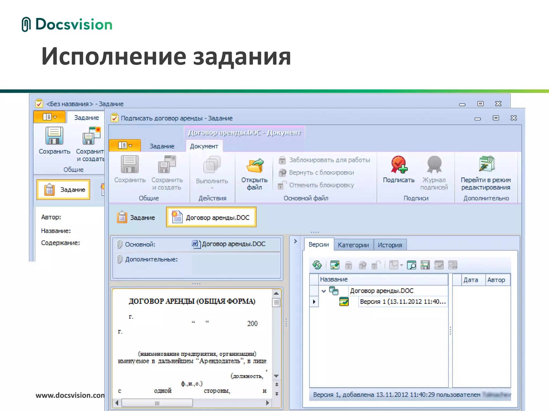Open the Договор аренды.DOC main file link
Image resolution: width=549 pixels, height=411 pixels.
(x=233, y=244)
